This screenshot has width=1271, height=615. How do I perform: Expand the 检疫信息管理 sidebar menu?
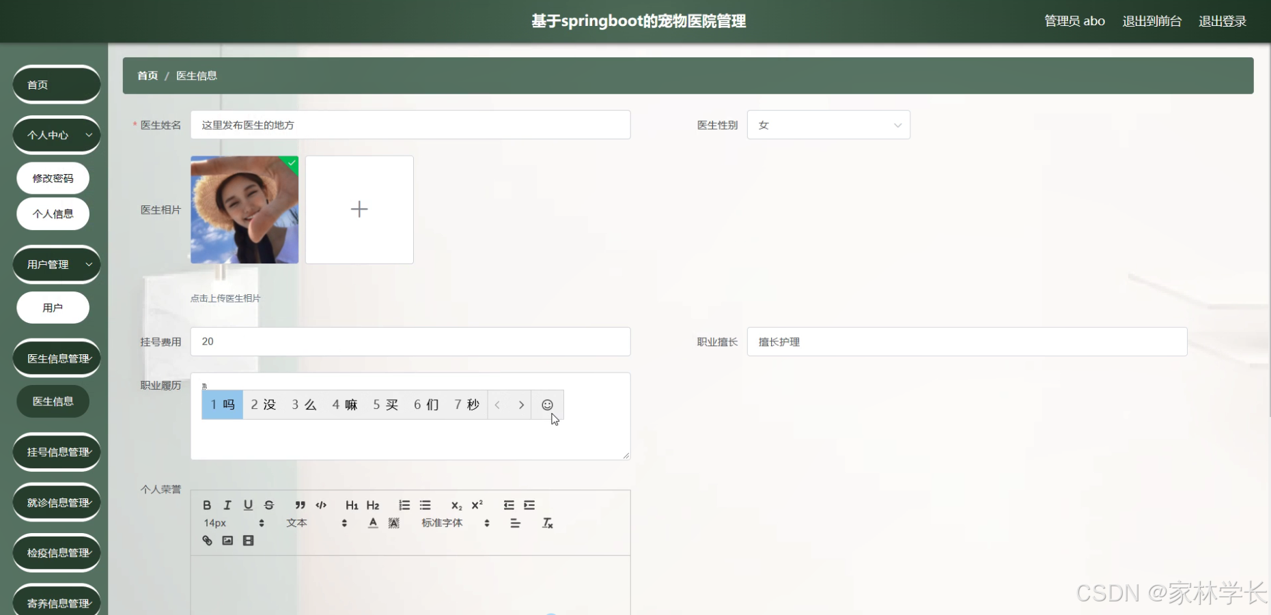[57, 553]
